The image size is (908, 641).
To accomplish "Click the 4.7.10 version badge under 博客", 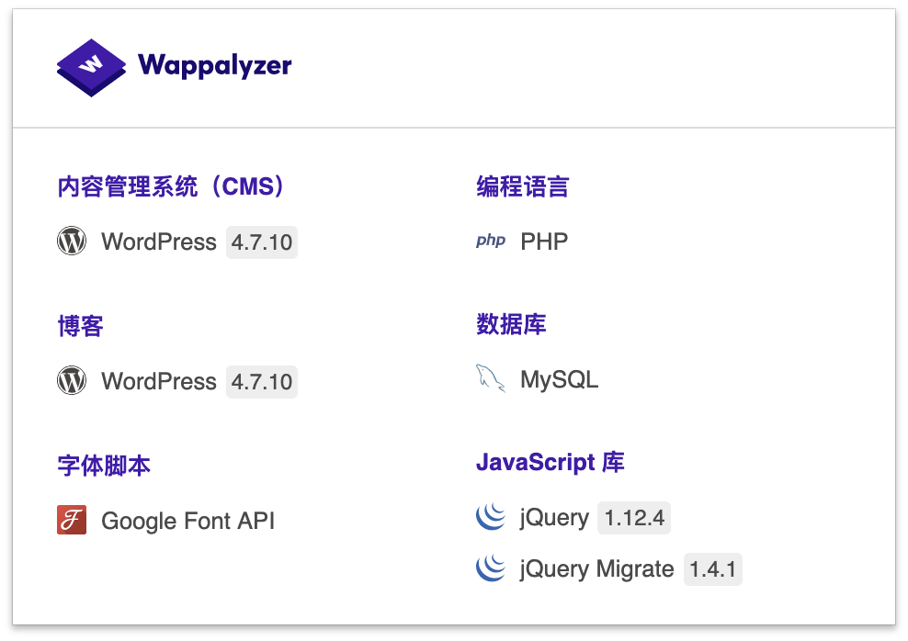I will click(262, 382).
